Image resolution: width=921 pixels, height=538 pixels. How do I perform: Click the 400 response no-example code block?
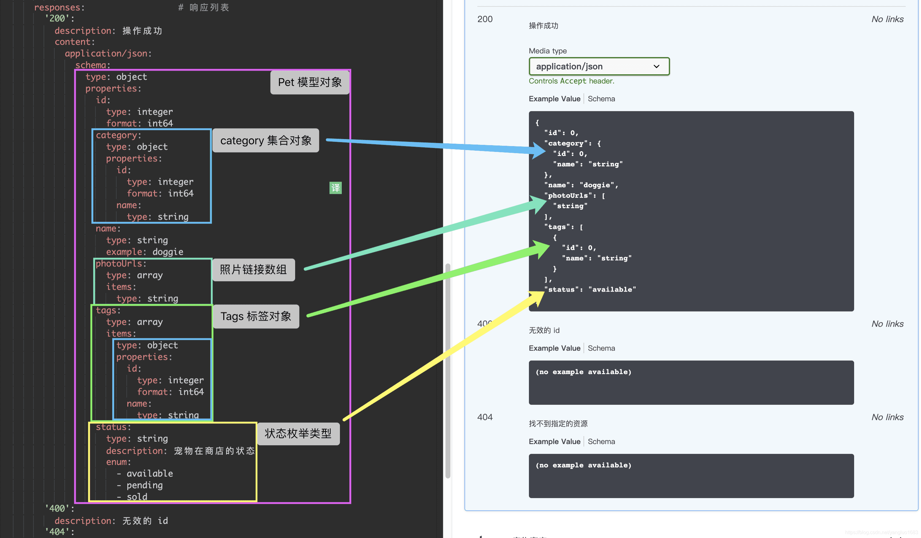click(691, 382)
